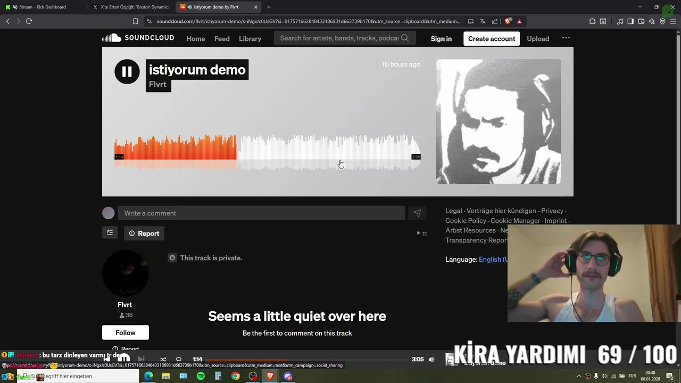
Task: Open the Legal footer link
Action: (x=454, y=211)
